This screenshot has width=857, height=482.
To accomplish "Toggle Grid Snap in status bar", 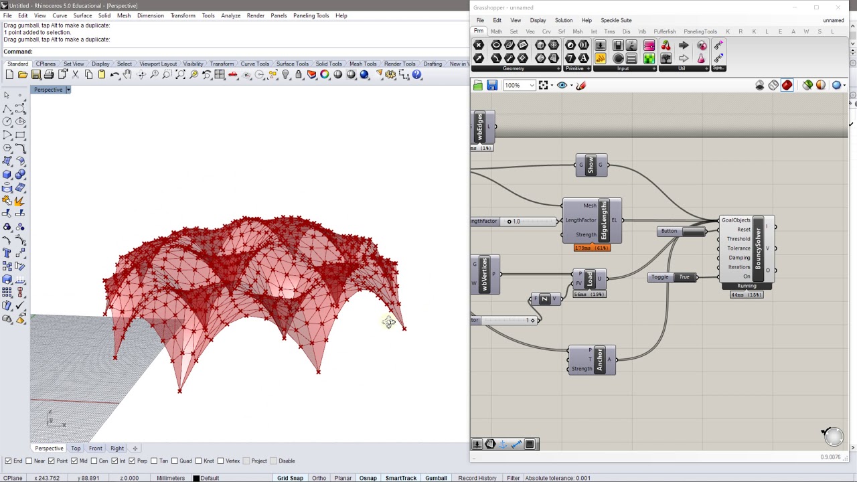I will tap(290, 478).
